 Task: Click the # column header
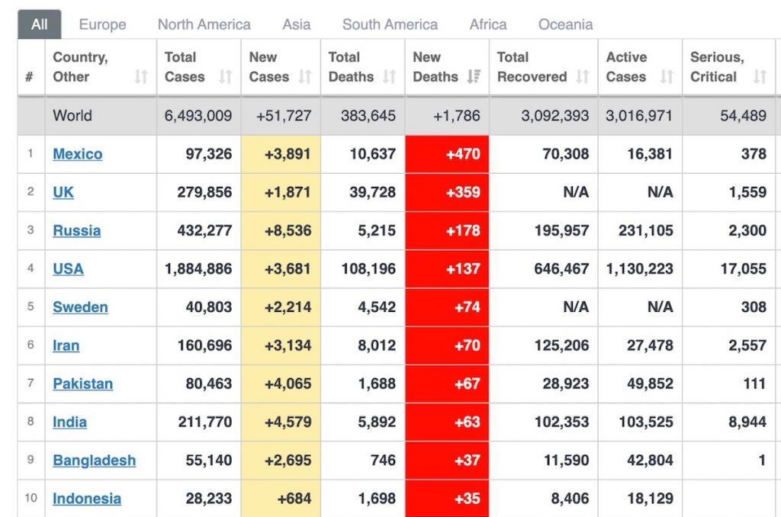pyautogui.click(x=30, y=77)
